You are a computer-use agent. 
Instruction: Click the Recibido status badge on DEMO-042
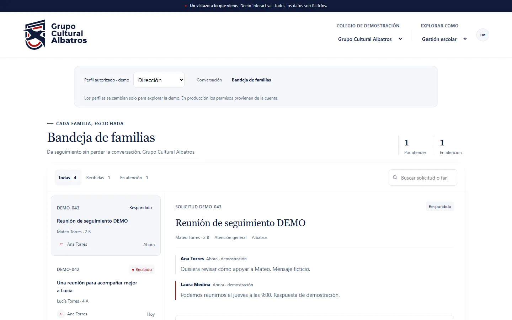coord(142,270)
